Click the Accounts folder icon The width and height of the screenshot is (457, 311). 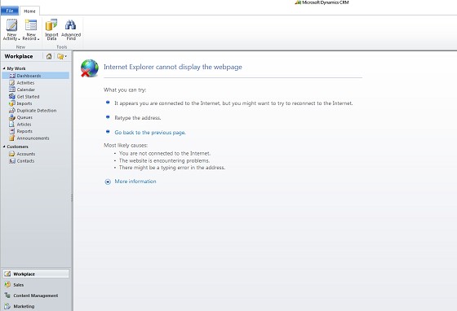[x=12, y=154]
